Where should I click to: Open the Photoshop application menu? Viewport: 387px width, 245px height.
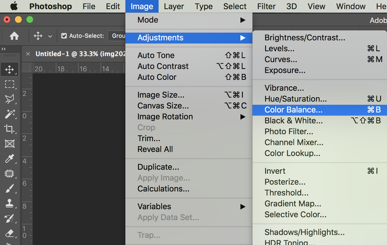click(51, 6)
